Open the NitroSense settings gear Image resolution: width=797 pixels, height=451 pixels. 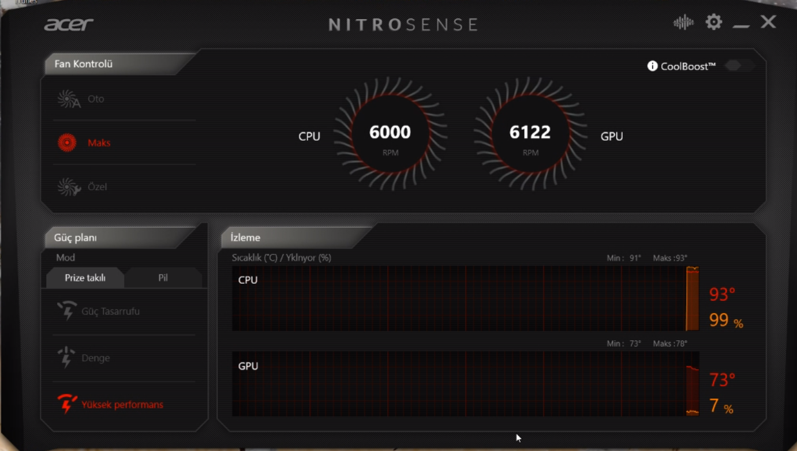pyautogui.click(x=714, y=22)
